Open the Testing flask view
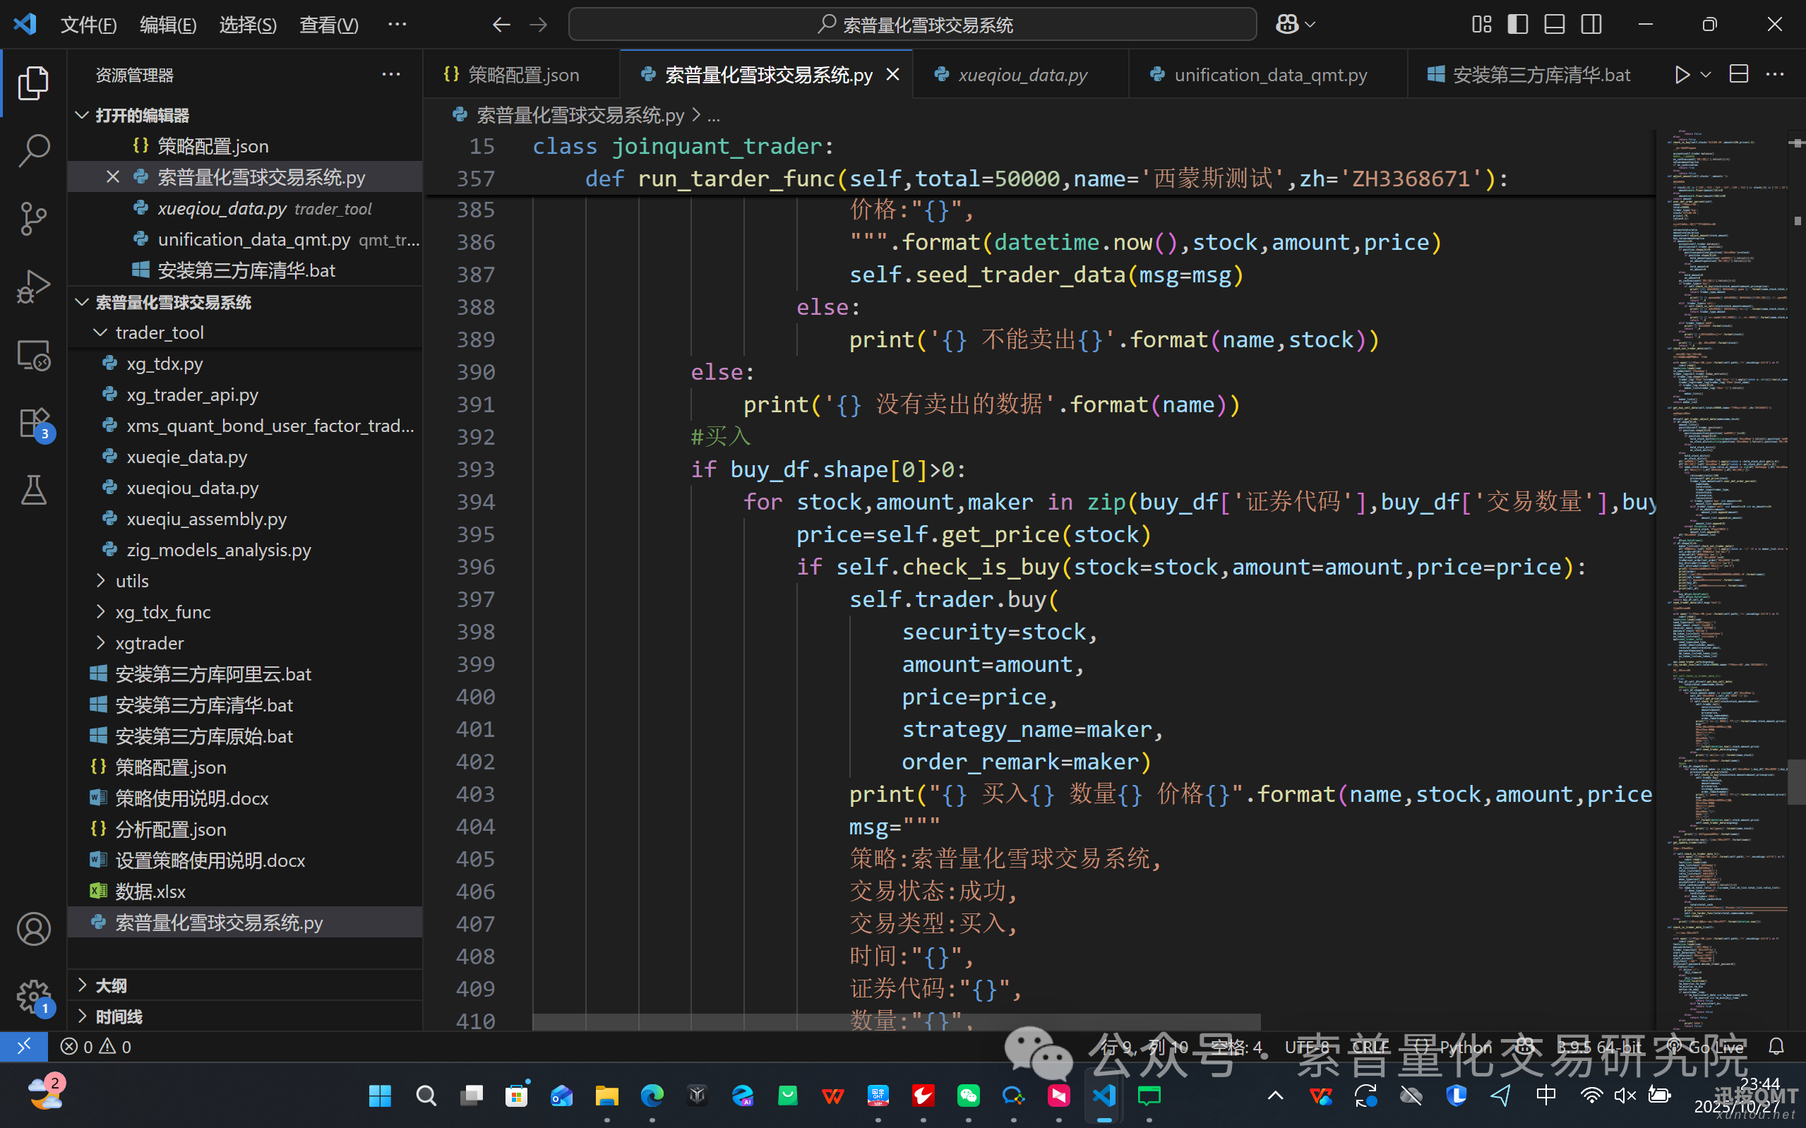The width and height of the screenshot is (1806, 1128). [x=32, y=490]
